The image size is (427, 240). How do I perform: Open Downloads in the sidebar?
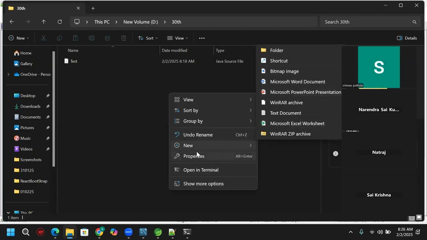pos(30,106)
